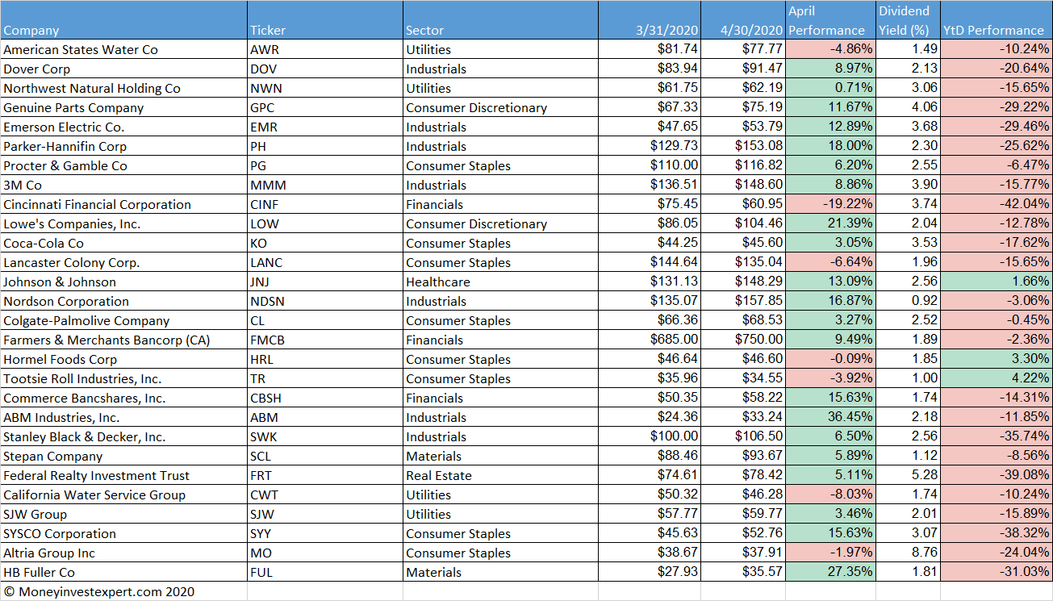Select the HB Fuller Co row
Viewport: 1053px width, 601px height.
pyautogui.click(x=323, y=572)
